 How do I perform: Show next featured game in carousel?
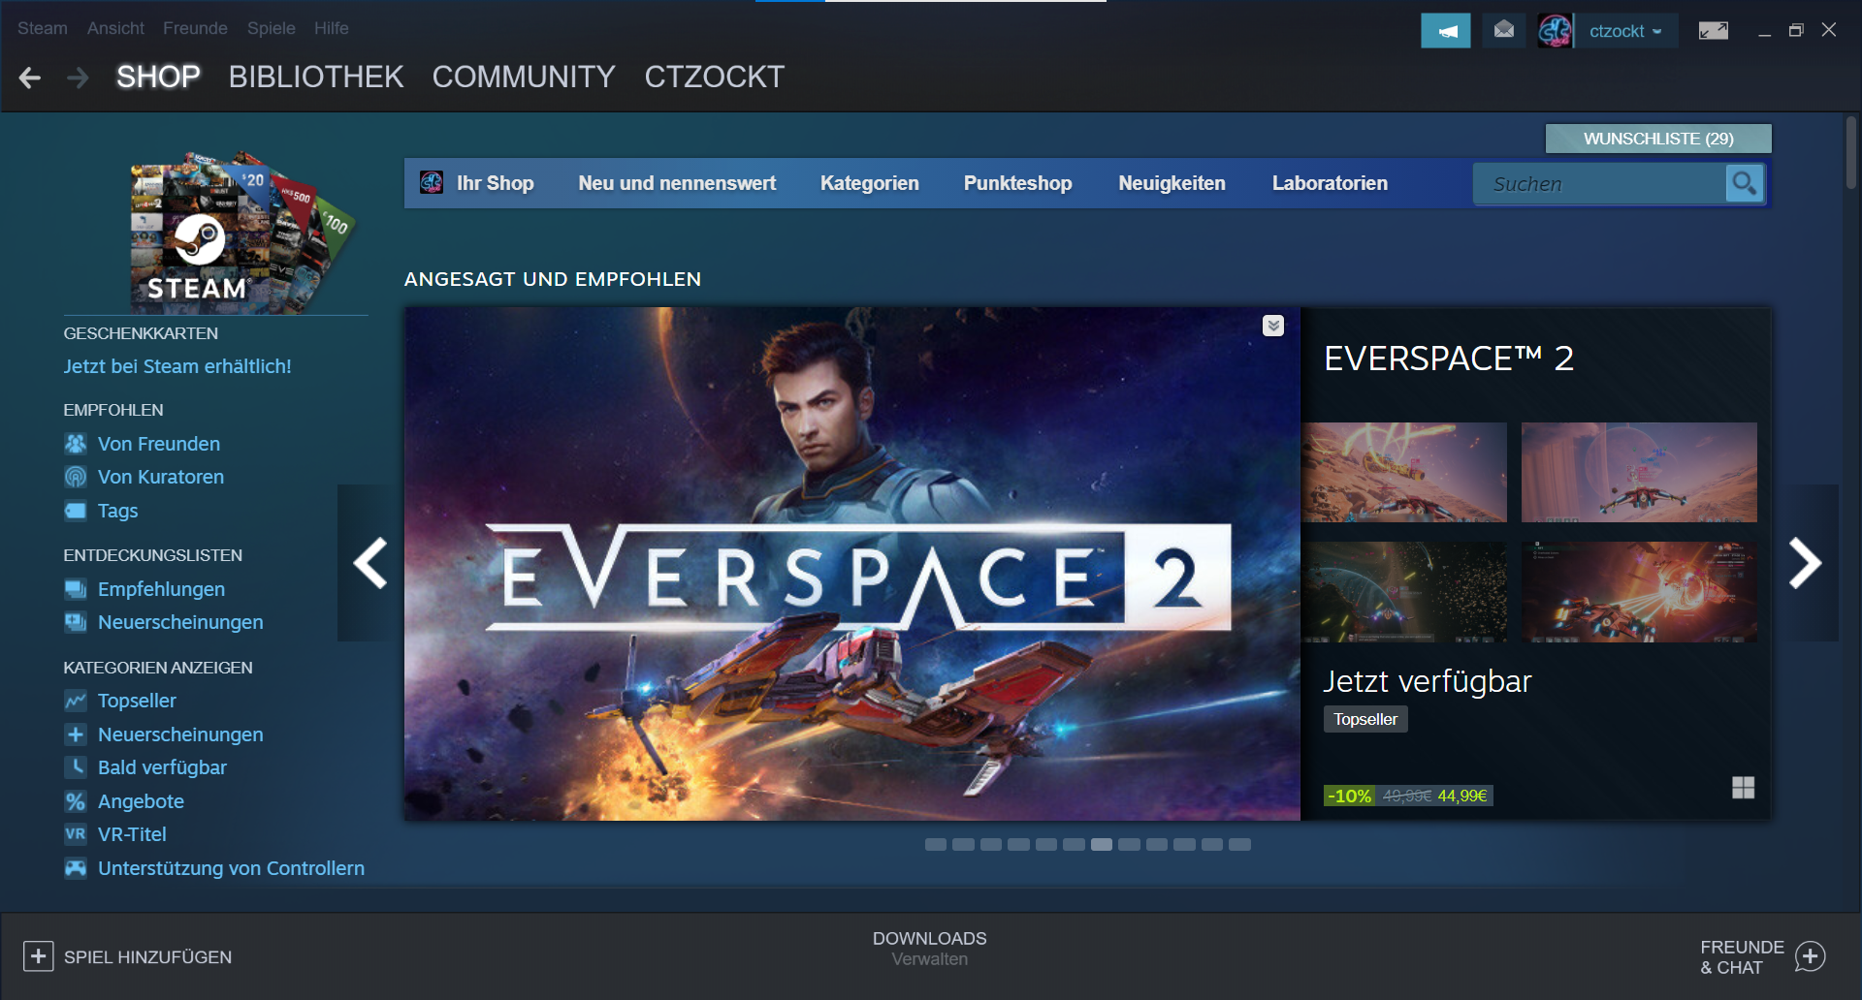(x=1805, y=563)
